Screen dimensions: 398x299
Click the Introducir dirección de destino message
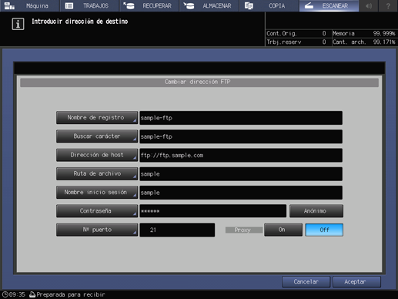(80, 22)
